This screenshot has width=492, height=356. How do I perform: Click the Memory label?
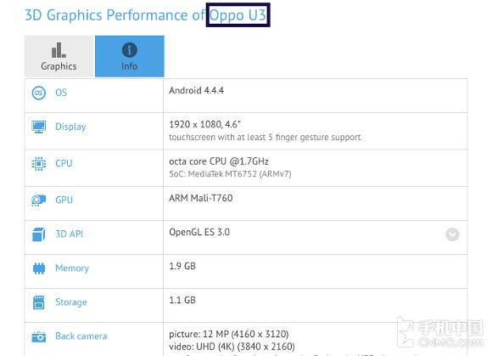coord(72,268)
